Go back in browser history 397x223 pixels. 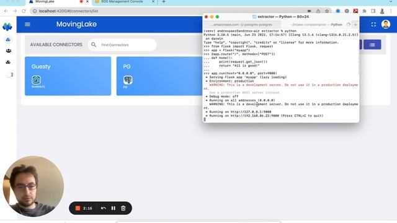[x=6, y=11]
